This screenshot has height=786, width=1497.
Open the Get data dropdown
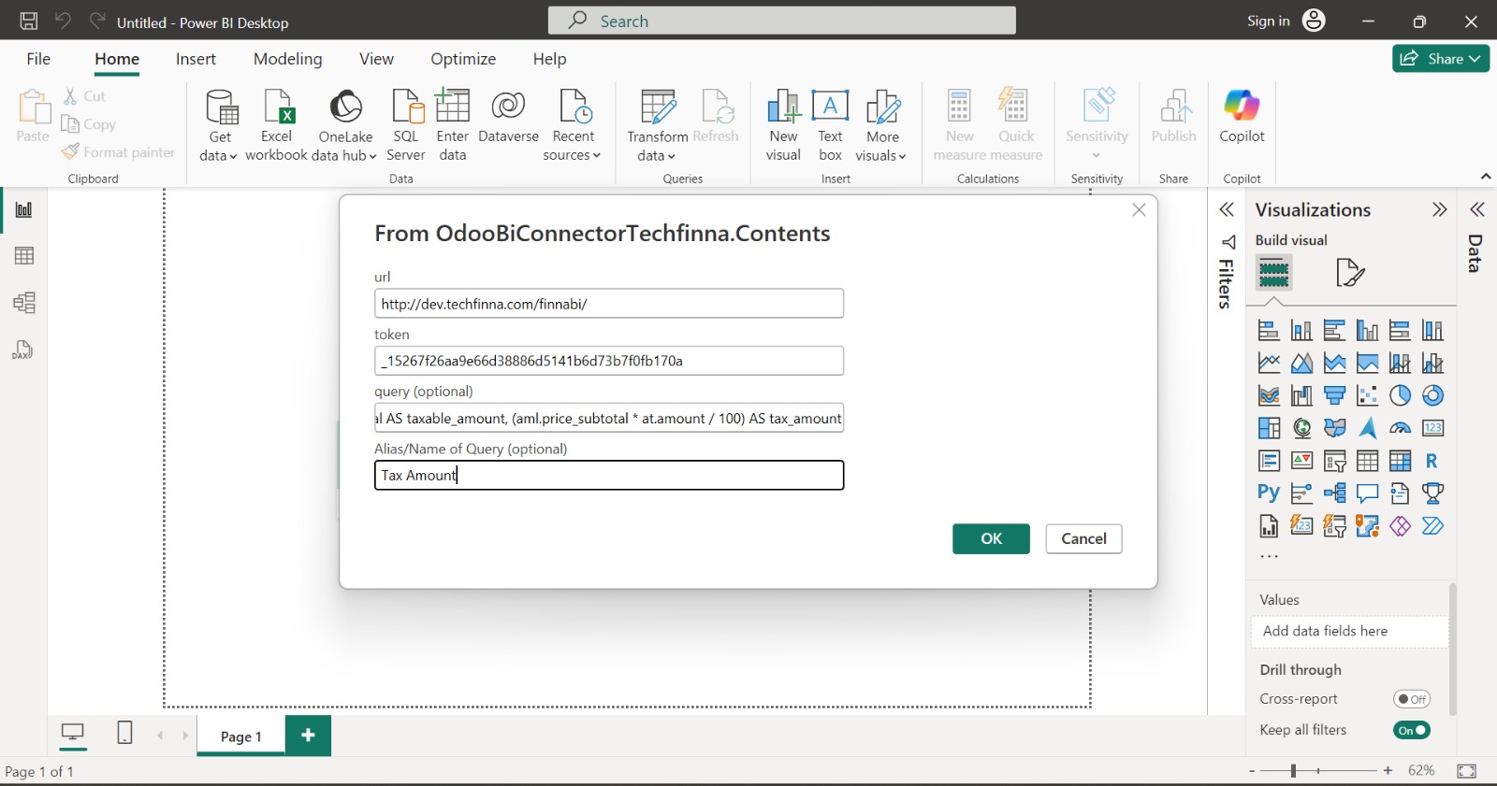(219, 126)
